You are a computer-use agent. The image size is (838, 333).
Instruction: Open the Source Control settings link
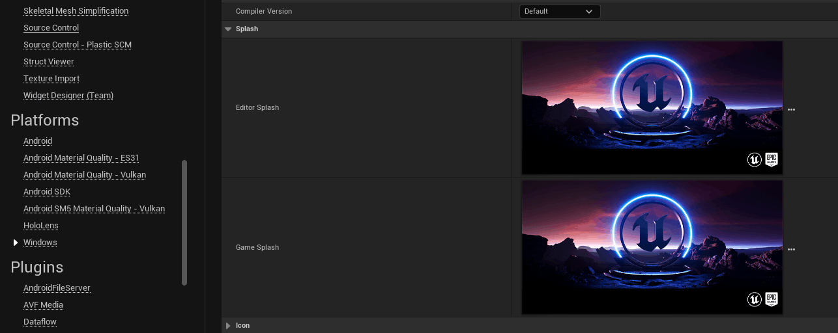point(51,28)
